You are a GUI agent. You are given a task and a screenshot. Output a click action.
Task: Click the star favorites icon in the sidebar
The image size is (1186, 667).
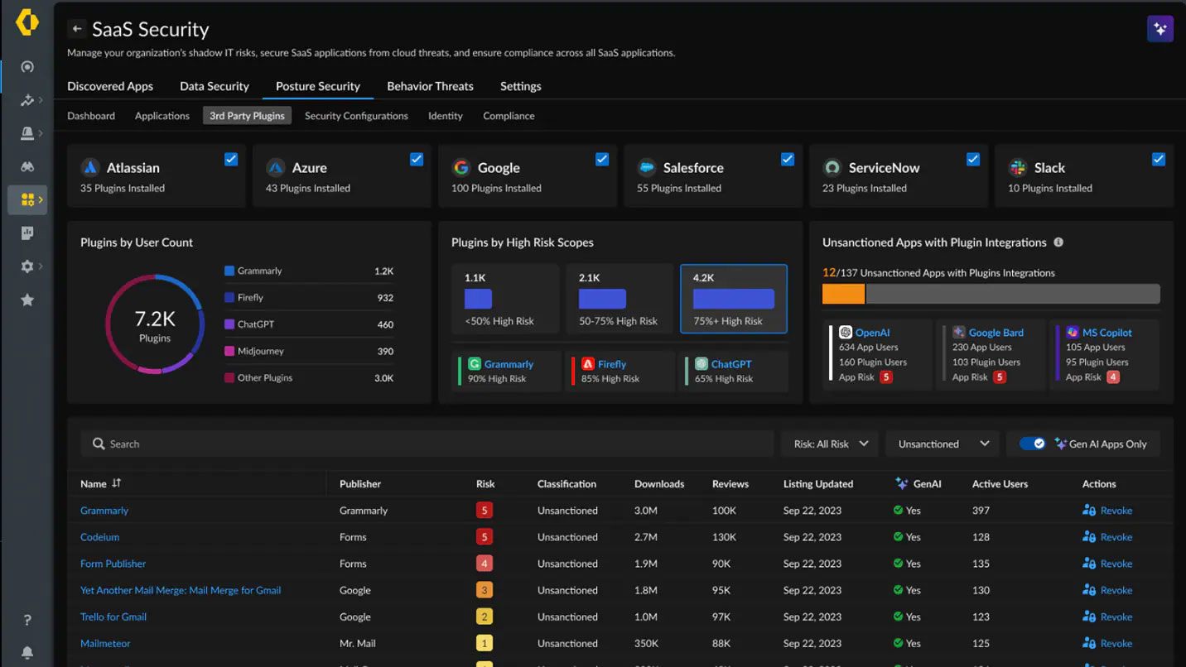point(27,300)
